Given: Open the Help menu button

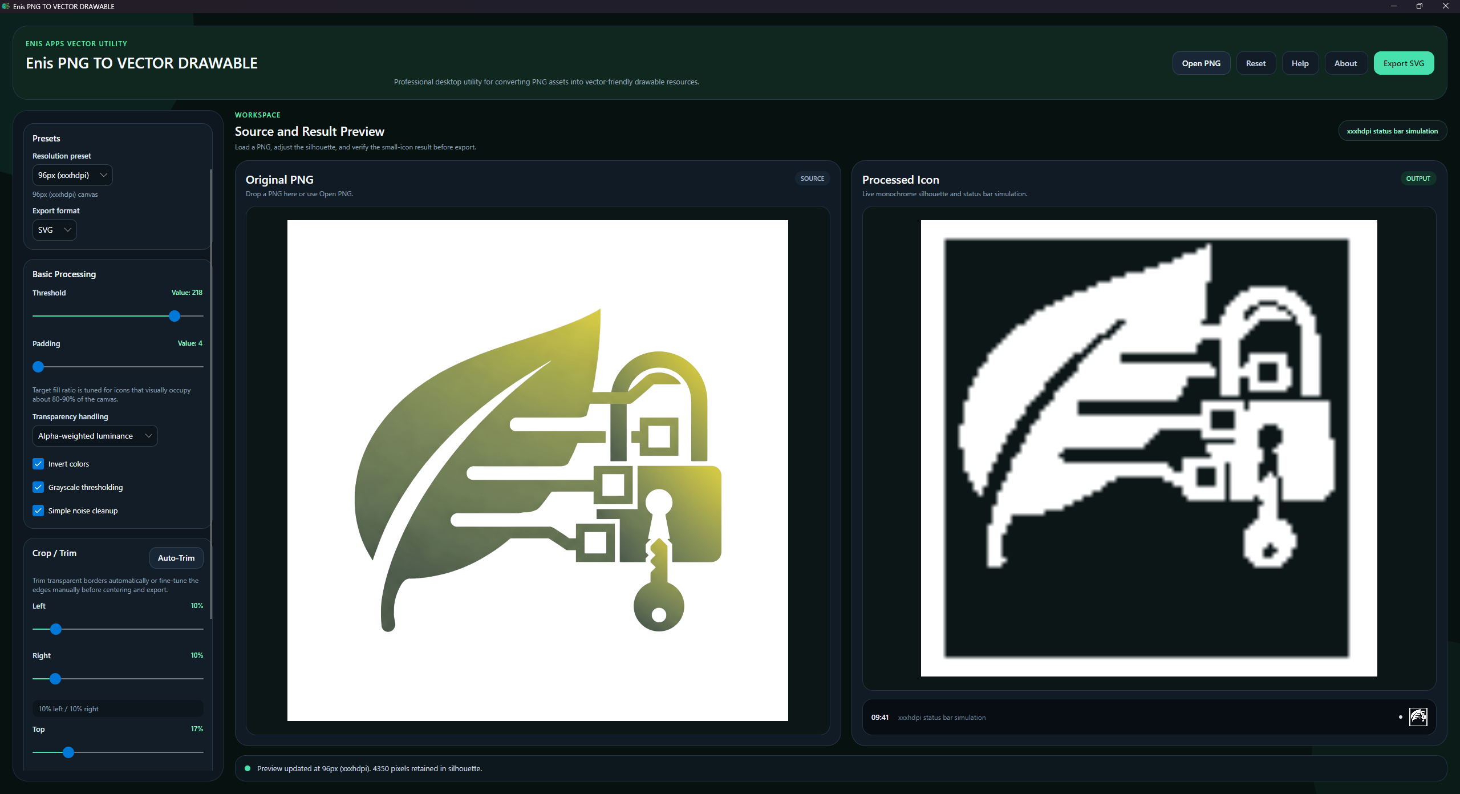Looking at the screenshot, I should pyautogui.click(x=1300, y=63).
